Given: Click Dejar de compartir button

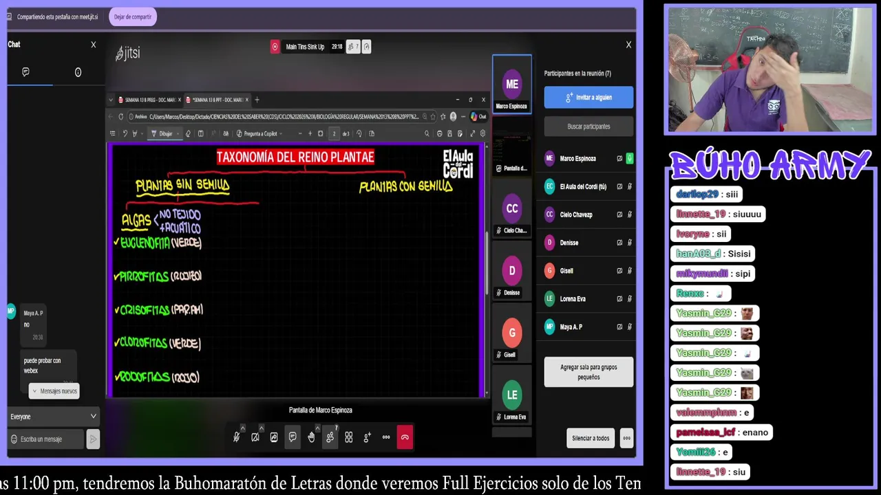Looking at the screenshot, I should 133,16.
